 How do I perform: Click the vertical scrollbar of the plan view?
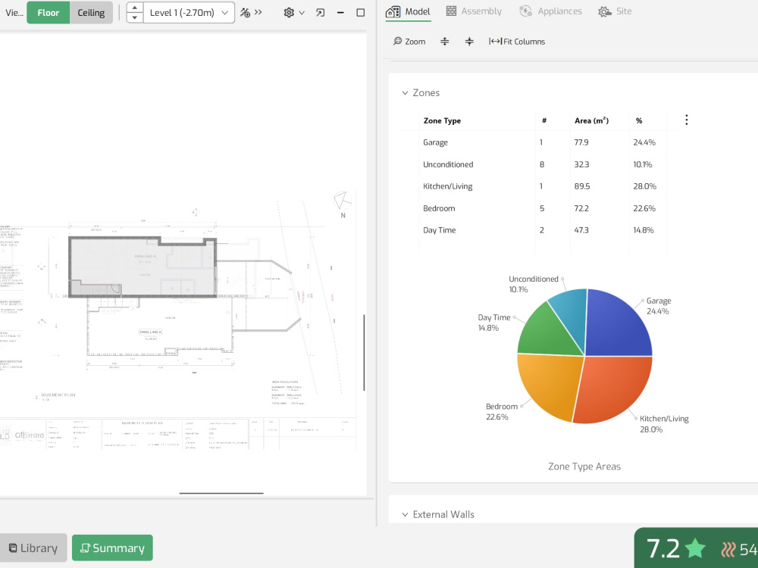click(364, 352)
